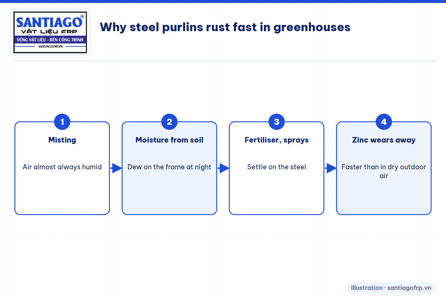The image size is (446, 297).
Task: Click 'Air almost always humid' text
Action: [x=62, y=167]
